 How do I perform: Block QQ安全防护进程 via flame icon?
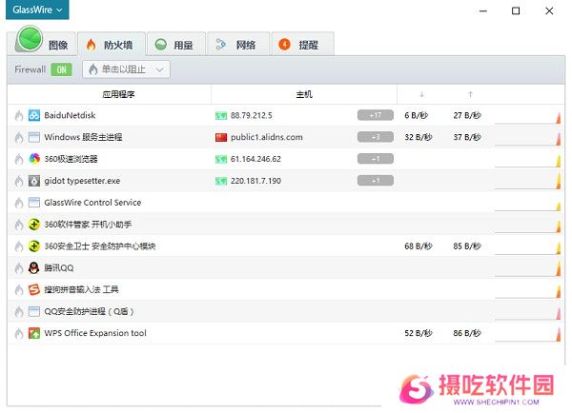click(x=19, y=312)
